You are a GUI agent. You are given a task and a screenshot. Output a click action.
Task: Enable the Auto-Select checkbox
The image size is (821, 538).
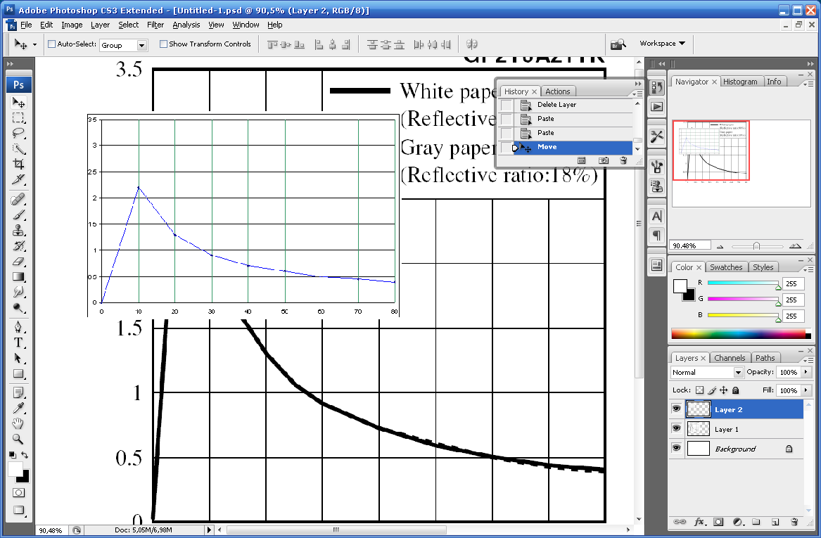[51, 44]
